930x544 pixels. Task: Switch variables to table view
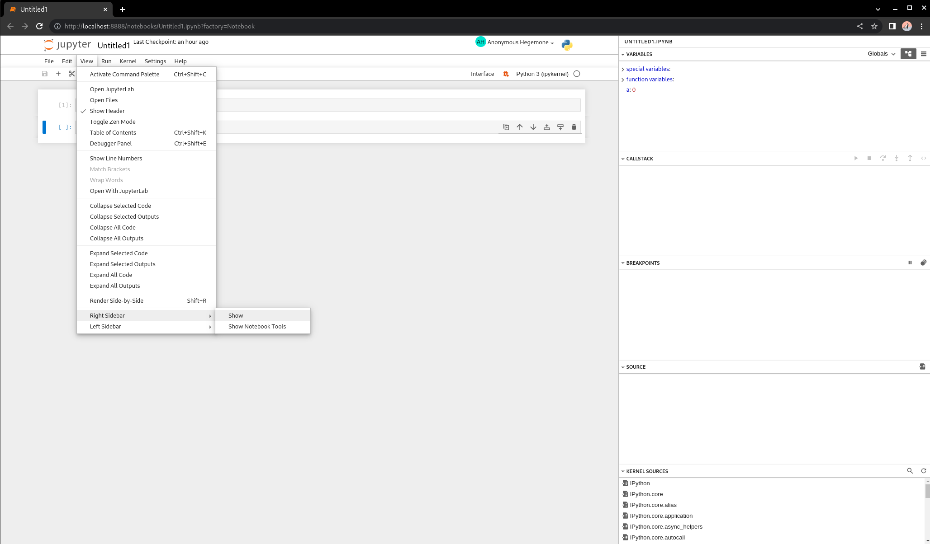923,54
